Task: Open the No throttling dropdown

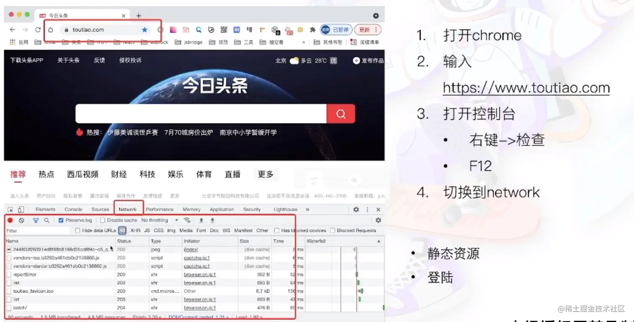Action: pyautogui.click(x=159, y=220)
